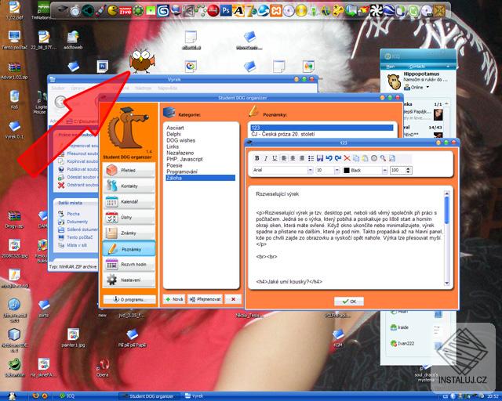Select Asciiart in category list
Screen dimensions: 502x401
(175, 128)
